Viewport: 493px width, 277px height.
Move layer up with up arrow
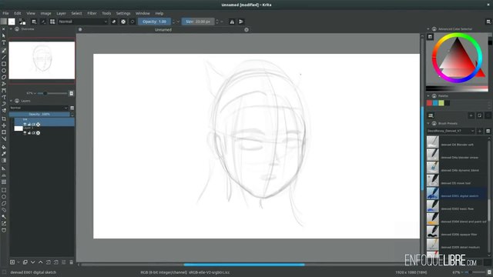click(41, 262)
